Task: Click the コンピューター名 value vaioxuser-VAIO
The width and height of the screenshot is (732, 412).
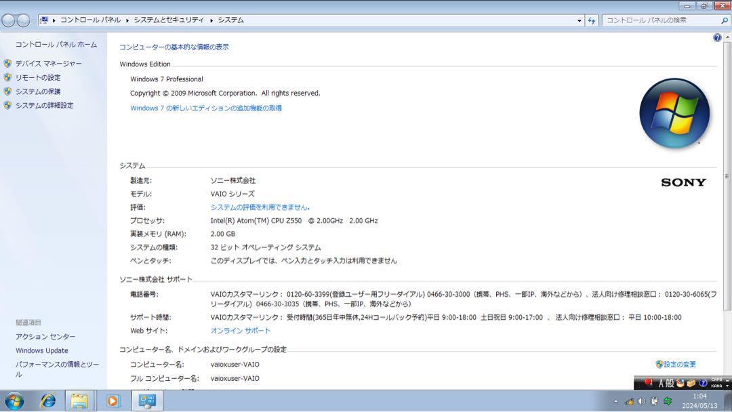Action: (235, 365)
